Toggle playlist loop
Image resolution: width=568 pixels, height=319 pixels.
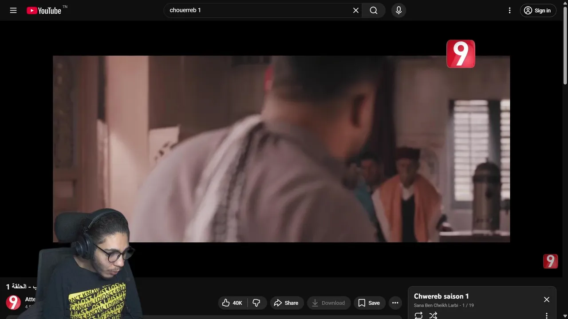coord(418,315)
